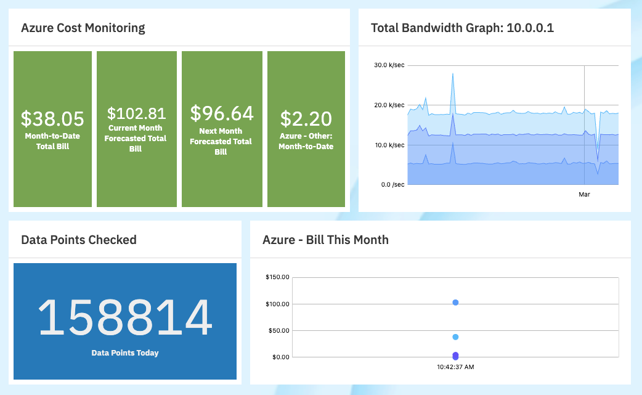Click the 10.0 k/sec axis label

point(389,145)
